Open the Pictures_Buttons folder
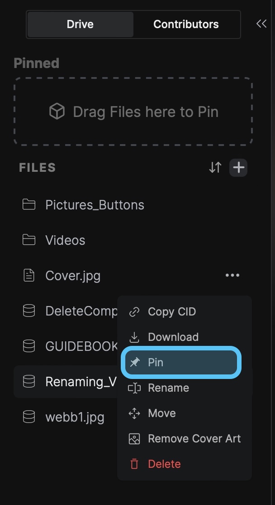 click(95, 205)
